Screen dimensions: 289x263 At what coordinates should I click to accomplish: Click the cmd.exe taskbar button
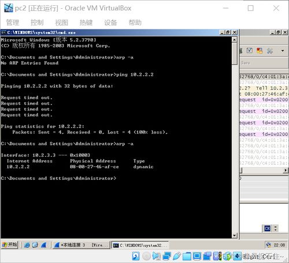[x=140, y=245]
